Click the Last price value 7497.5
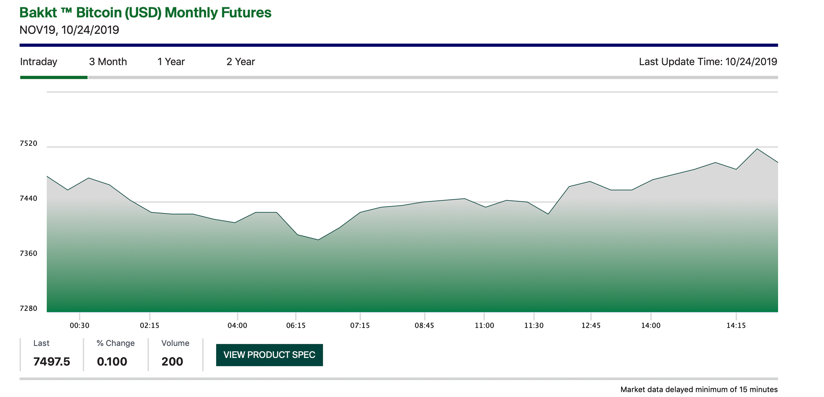 tap(52, 362)
